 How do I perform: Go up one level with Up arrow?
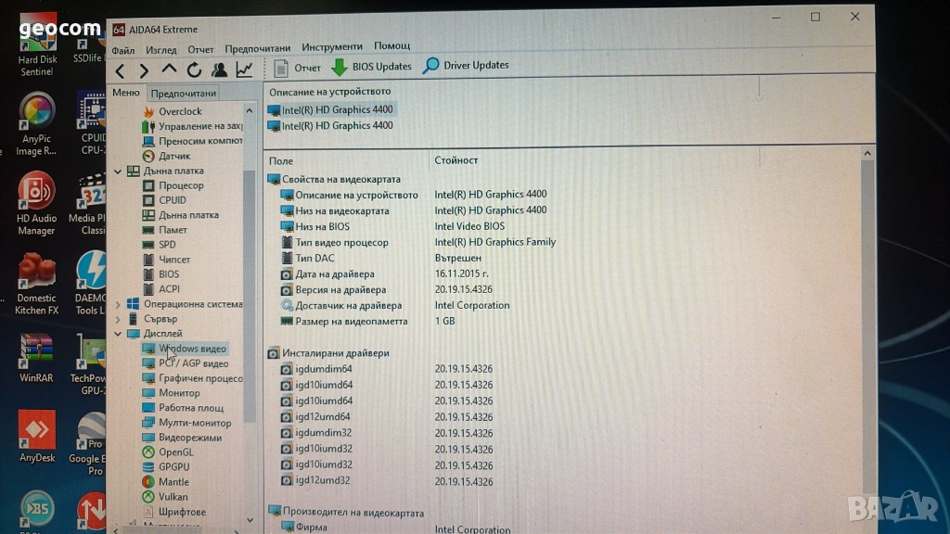[x=169, y=70]
